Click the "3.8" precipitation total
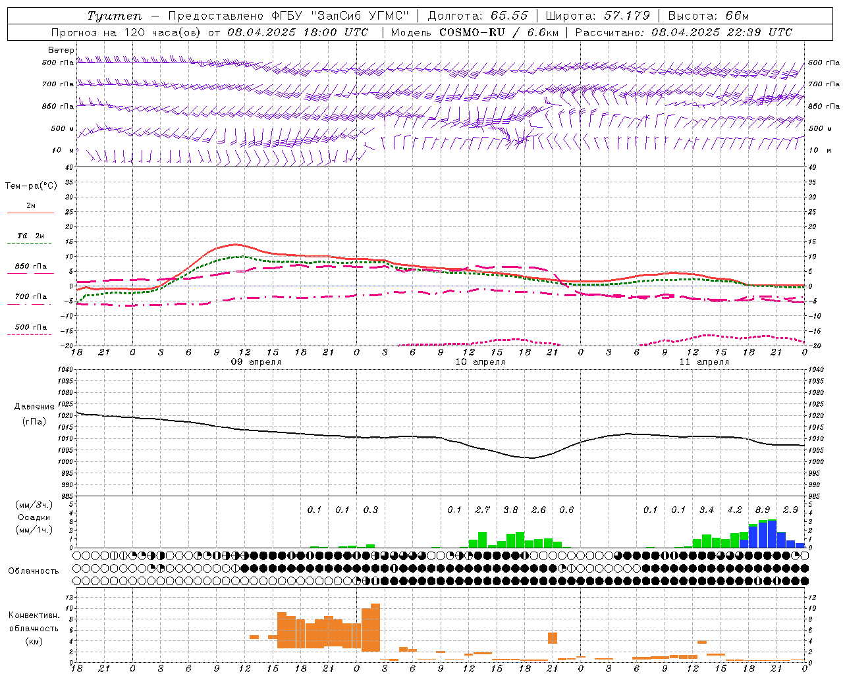The width and height of the screenshot is (843, 674). [x=510, y=509]
